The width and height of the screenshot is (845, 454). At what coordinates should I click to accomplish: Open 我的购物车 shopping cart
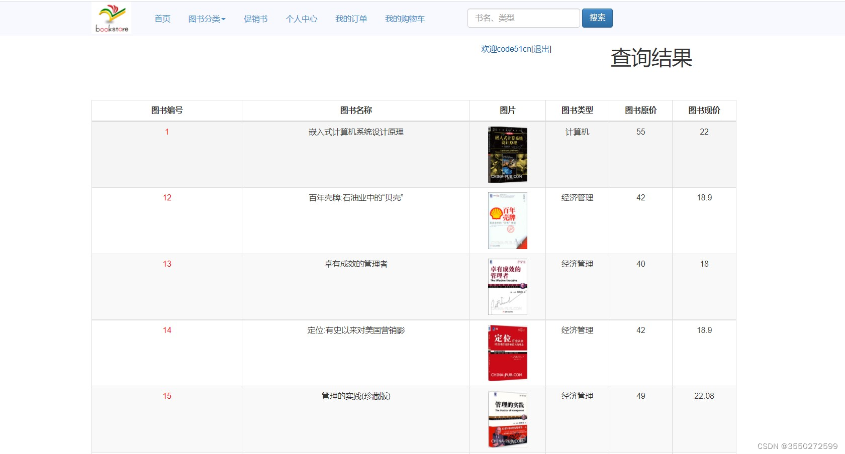point(405,18)
